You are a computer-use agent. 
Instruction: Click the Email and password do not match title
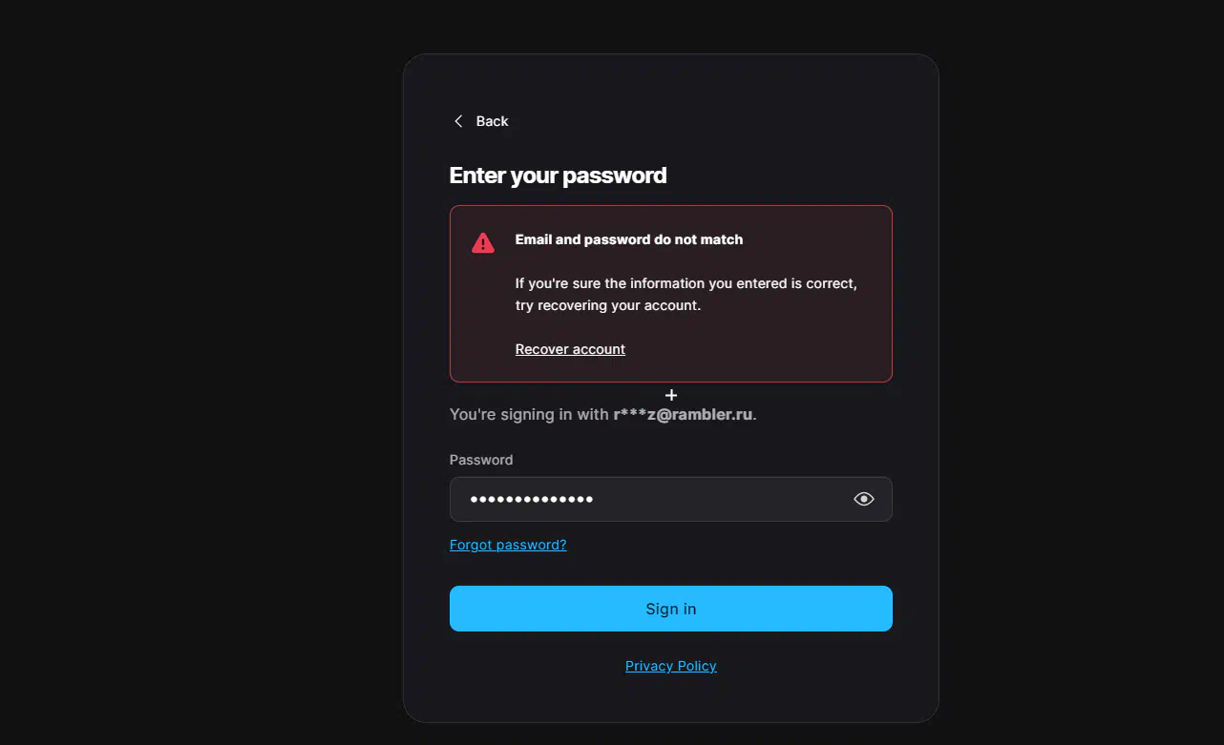point(629,239)
